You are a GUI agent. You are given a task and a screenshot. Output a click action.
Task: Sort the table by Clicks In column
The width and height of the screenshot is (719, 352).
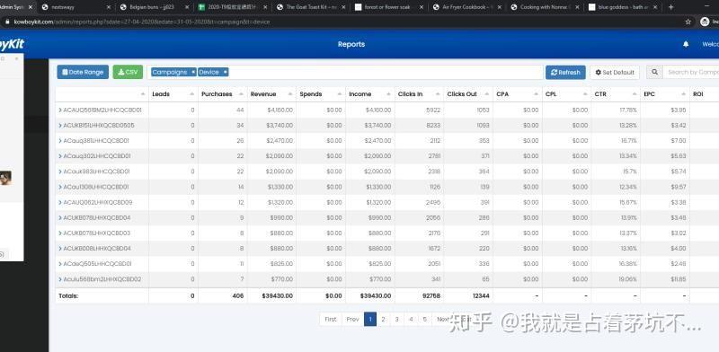pos(419,94)
